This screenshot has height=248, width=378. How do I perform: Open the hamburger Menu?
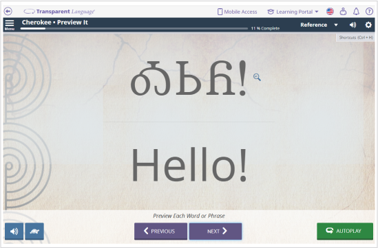10,25
